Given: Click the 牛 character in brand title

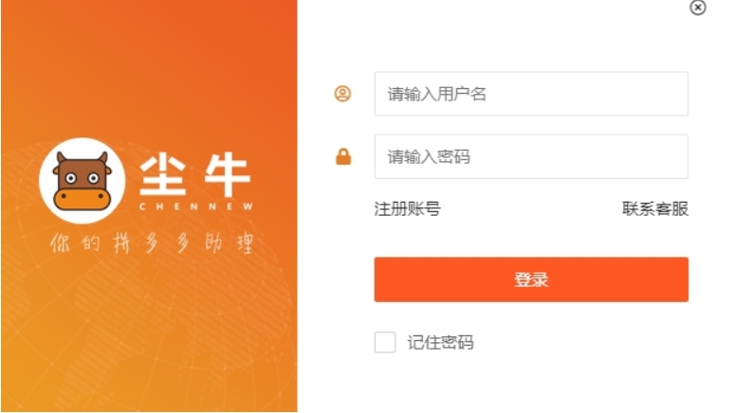Looking at the screenshot, I should click(227, 175).
